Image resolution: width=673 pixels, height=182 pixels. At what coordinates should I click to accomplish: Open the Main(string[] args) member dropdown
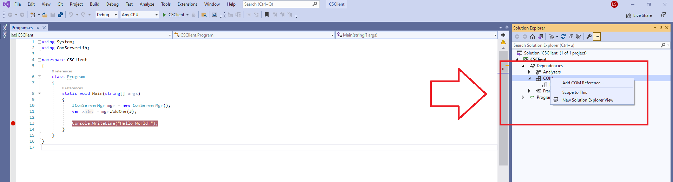pos(416,35)
